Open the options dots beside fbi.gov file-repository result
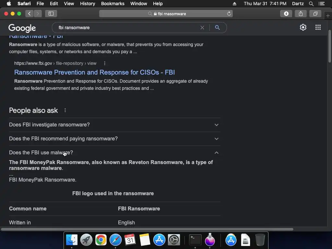This screenshot has height=249, width=332. tap(105, 63)
